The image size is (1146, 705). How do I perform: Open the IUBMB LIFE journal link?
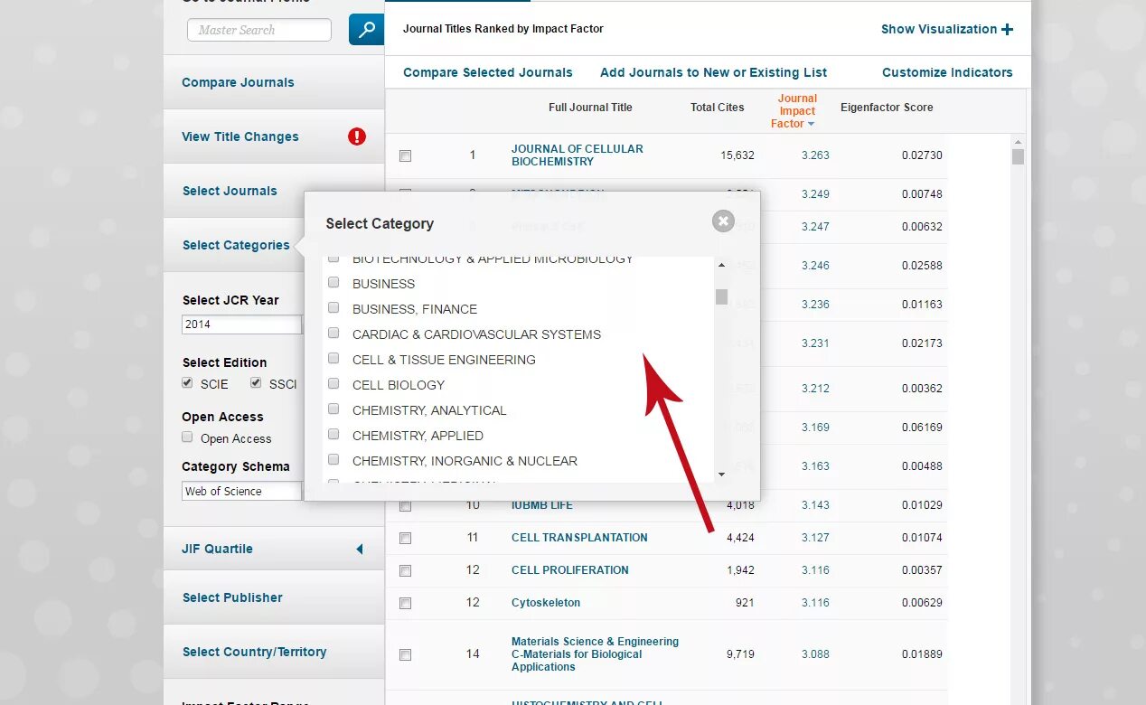click(542, 504)
